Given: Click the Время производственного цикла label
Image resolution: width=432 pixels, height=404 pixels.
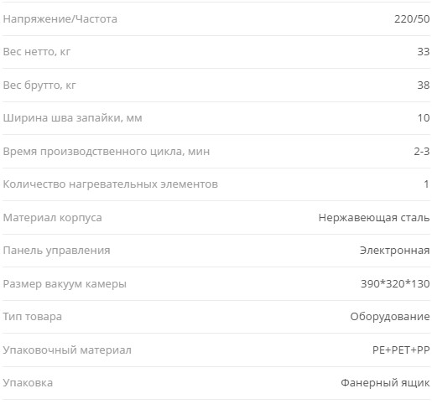Looking at the screenshot, I should point(107,152).
